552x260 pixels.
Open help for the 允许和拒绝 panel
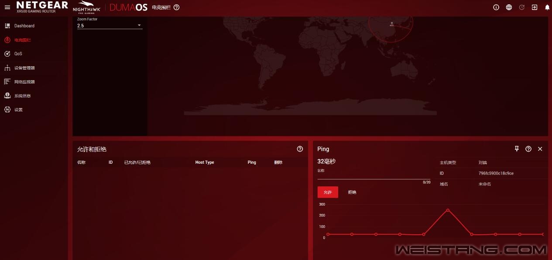[300, 149]
